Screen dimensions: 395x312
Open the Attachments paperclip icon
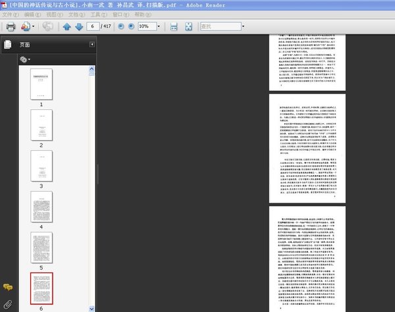click(7, 305)
